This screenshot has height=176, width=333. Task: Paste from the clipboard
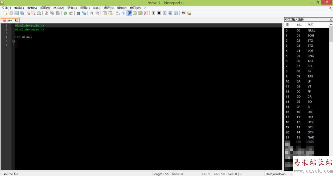[x=58, y=13]
